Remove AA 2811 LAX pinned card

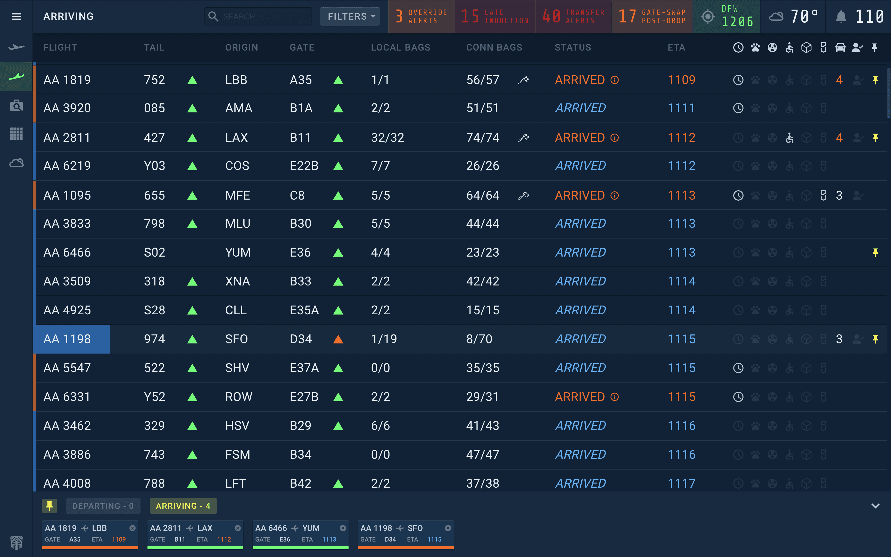click(x=237, y=528)
